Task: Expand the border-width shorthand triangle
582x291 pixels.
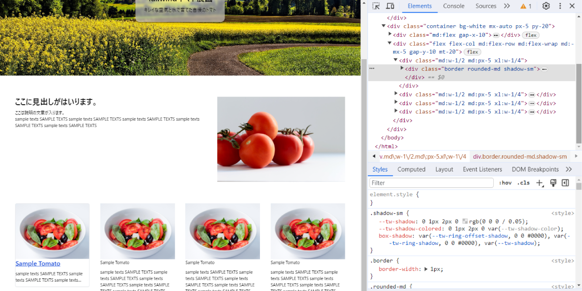Action: [426, 269]
